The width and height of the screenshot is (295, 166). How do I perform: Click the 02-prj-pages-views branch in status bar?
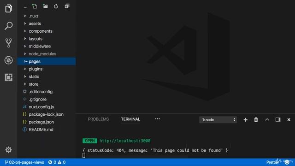tap(24, 162)
